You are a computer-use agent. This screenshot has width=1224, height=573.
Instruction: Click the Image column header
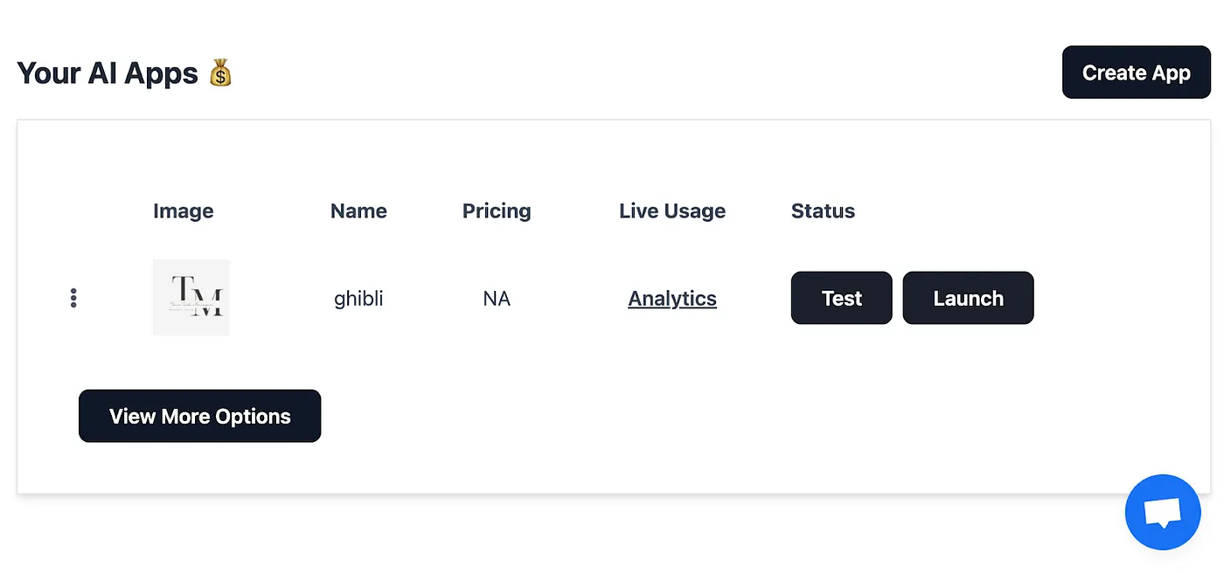click(183, 211)
